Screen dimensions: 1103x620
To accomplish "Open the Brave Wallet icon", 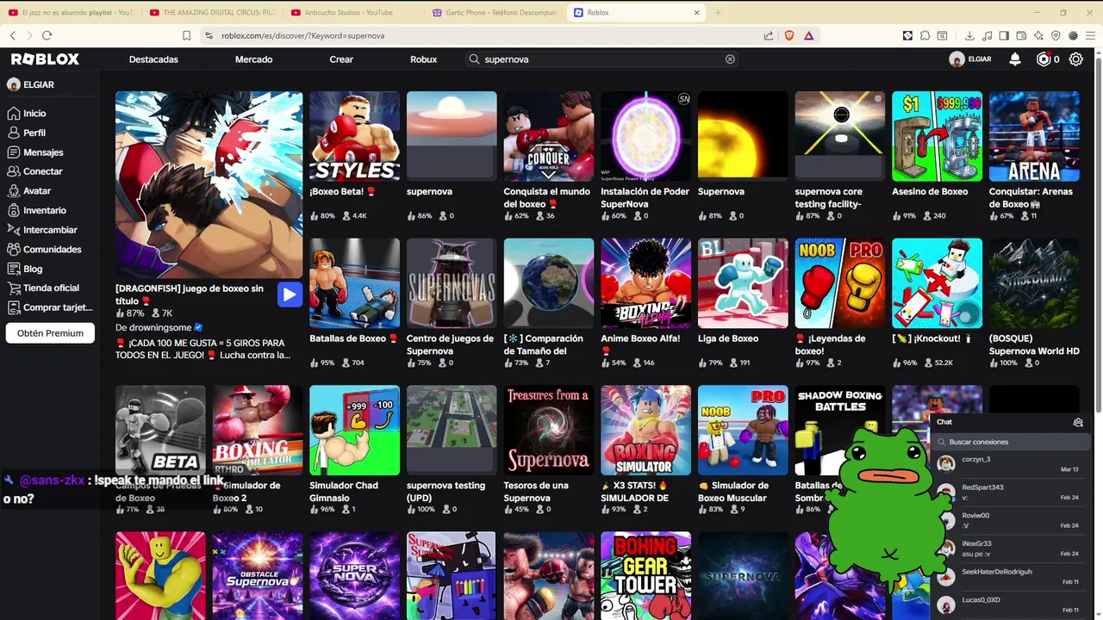I will (1021, 35).
